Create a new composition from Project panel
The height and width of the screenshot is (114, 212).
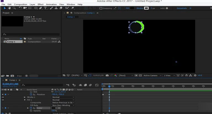pos(12,76)
